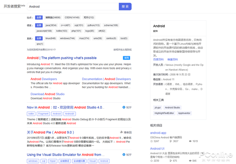
Task: Filter by linux(848) system
Action: [x=51, y=38]
